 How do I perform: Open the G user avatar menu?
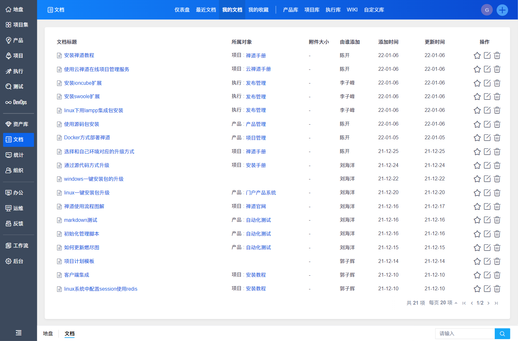487,10
